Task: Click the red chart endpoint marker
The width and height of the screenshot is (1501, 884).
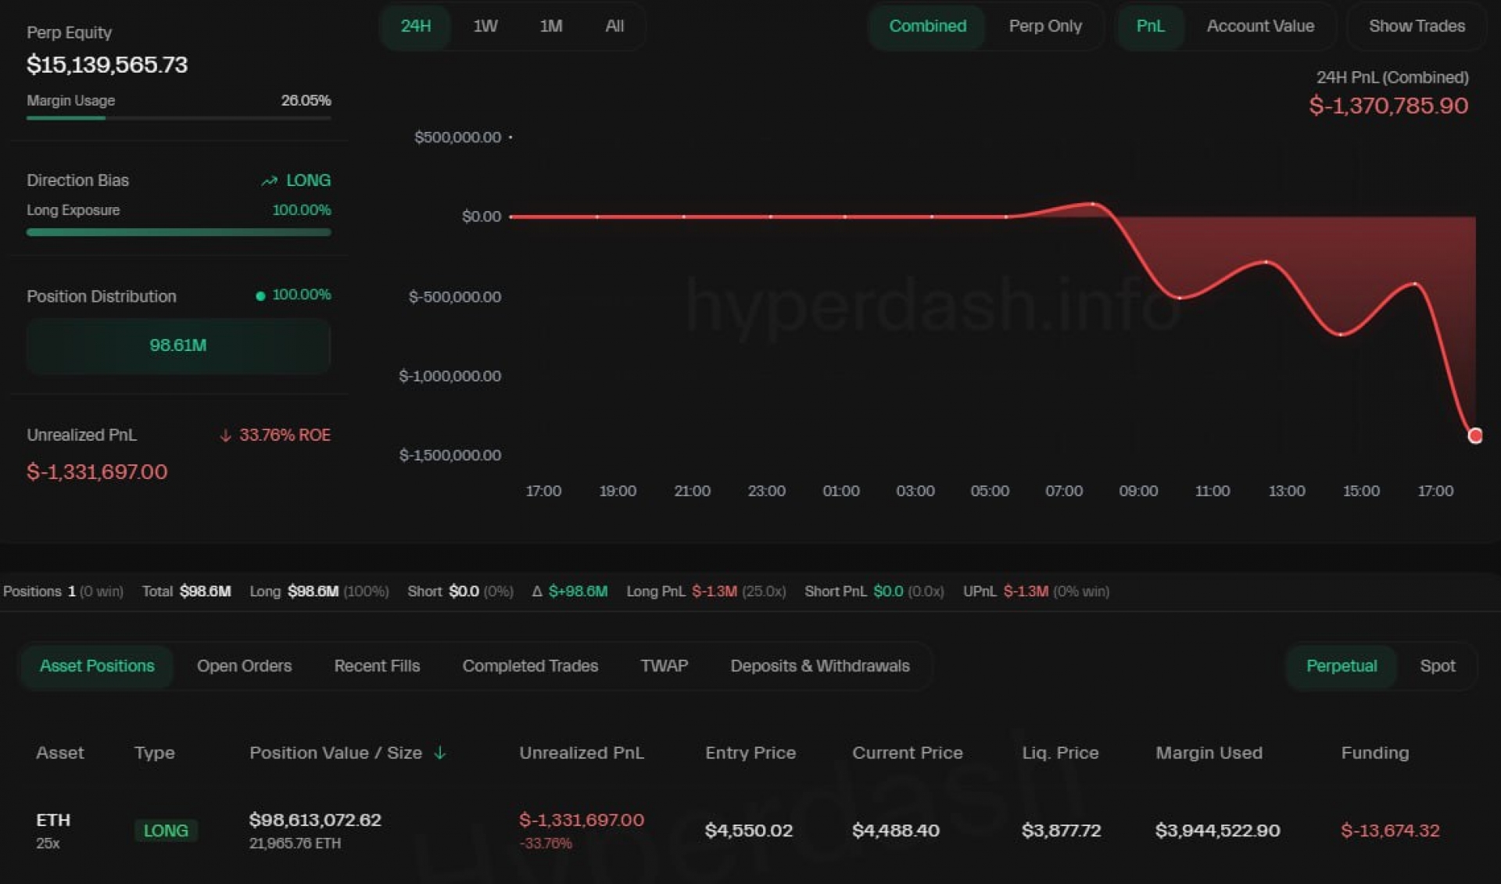Action: pos(1474,435)
